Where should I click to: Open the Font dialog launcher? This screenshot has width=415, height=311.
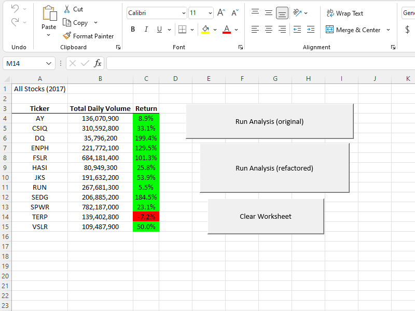pos(240,47)
